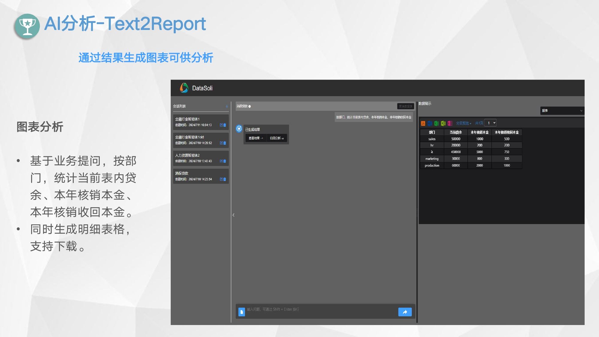This screenshot has height=337, width=599.
Task: Delete the 消保贷款 conversation
Action: [225, 179]
